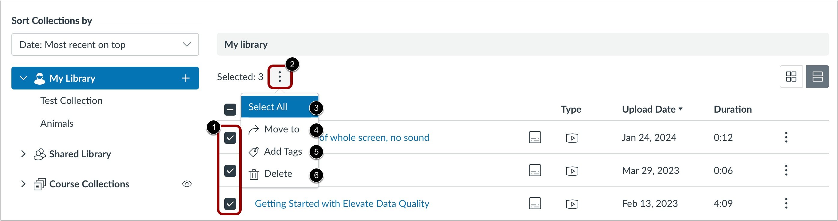
Task: Uncheck the first video's selection checkbox
Action: [230, 138]
